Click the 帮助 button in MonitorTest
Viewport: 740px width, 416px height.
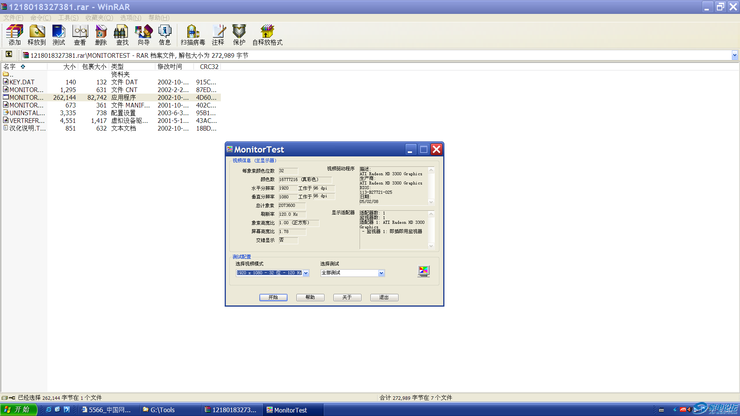point(310,297)
